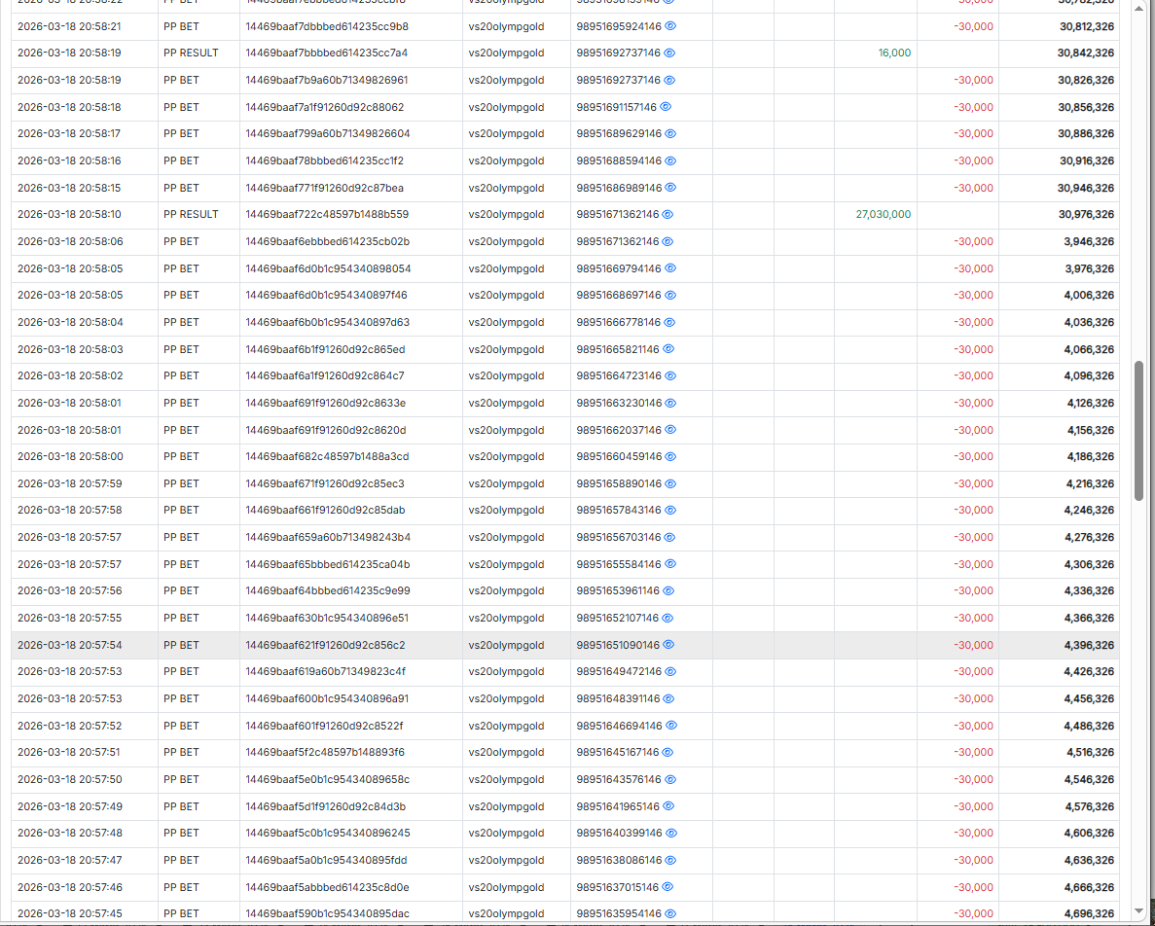
Task: Toggle eye icon next to 98951640399146
Action: point(671,834)
